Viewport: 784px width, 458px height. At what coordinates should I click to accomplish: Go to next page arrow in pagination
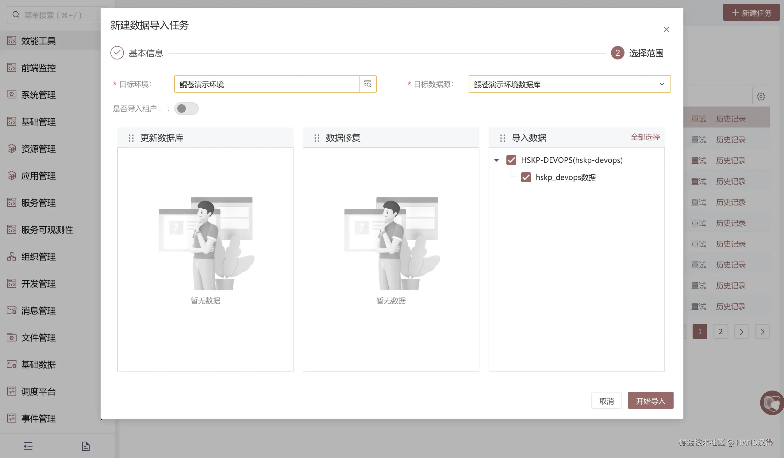coord(741,332)
